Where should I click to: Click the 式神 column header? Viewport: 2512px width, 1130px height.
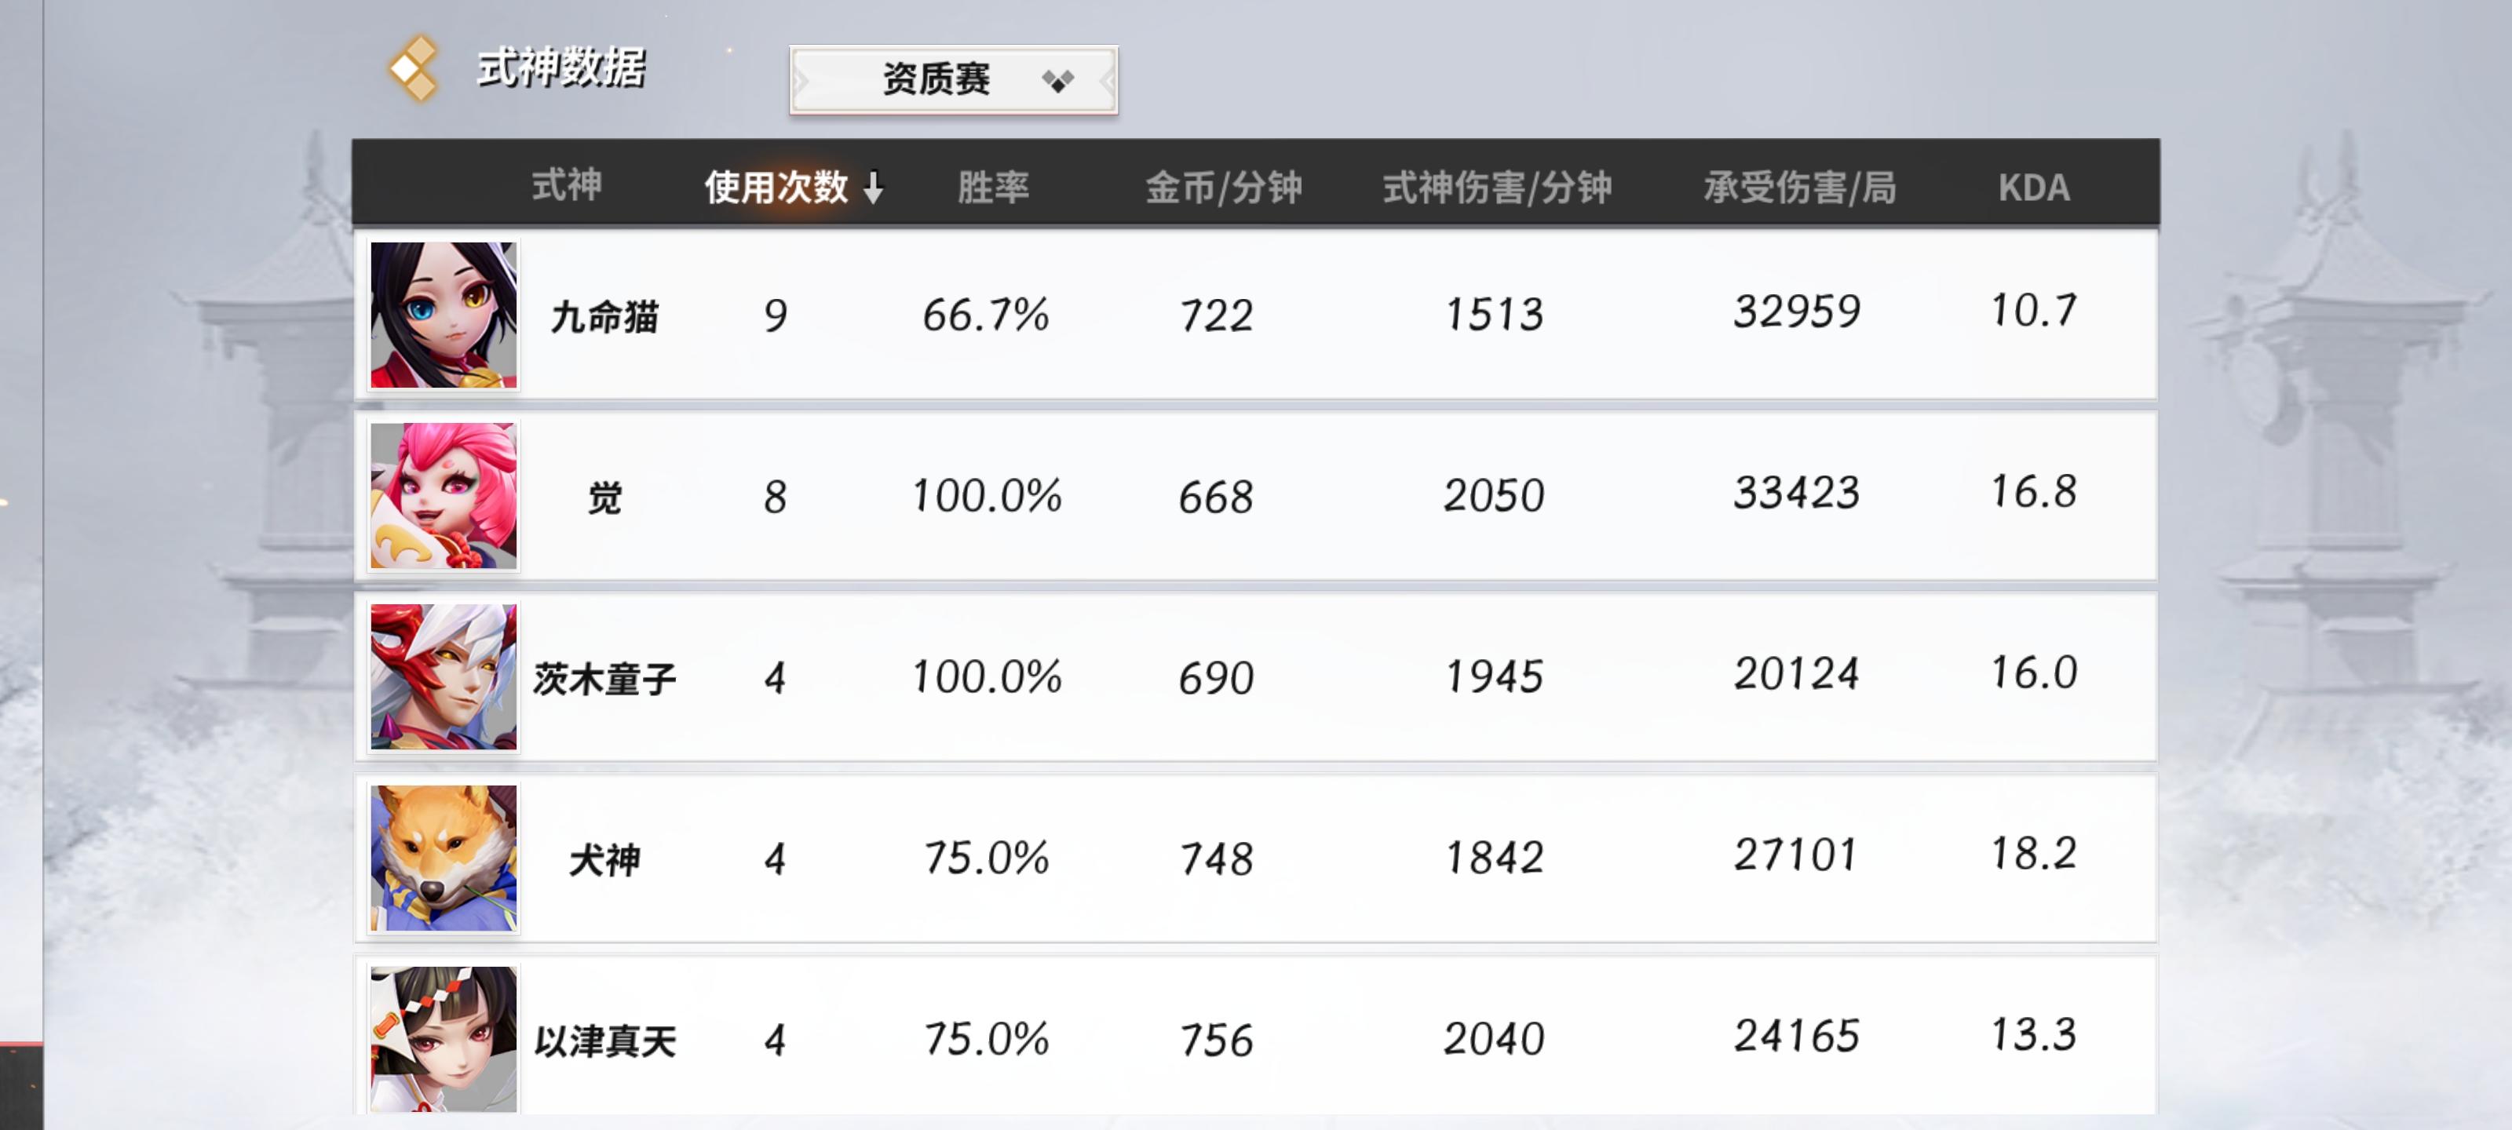point(567,185)
